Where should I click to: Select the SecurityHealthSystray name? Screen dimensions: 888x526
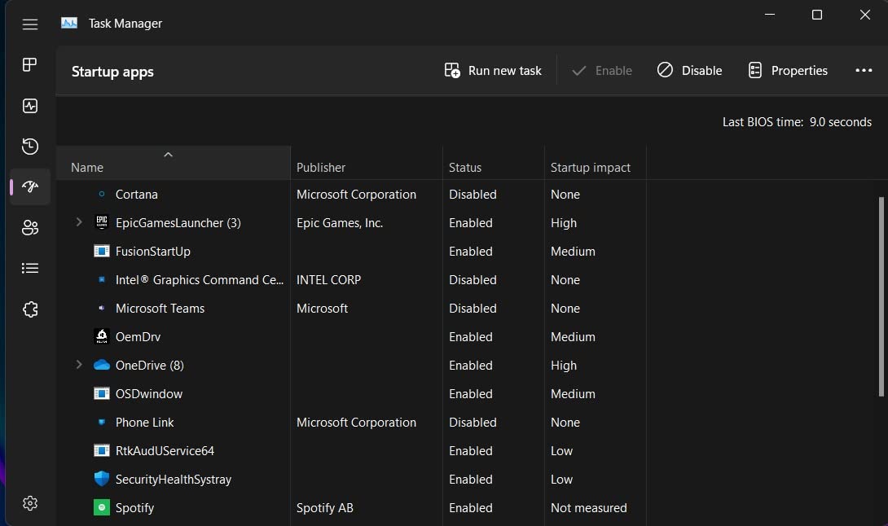tap(174, 480)
